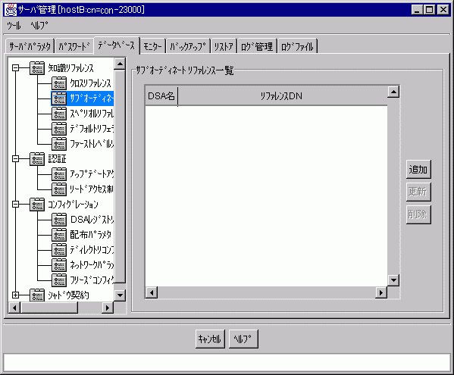The width and height of the screenshot is (454, 375).
Task: Click the デフォルトリフェラル node icon
Action: [x=59, y=129]
